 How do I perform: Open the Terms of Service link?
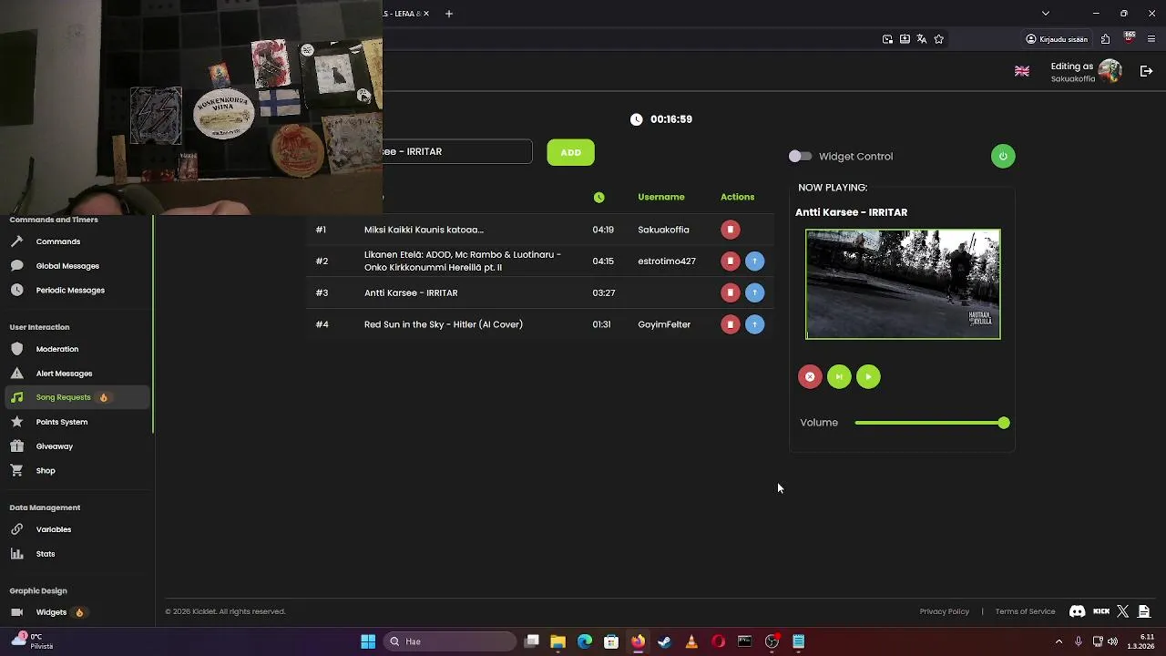1025,611
